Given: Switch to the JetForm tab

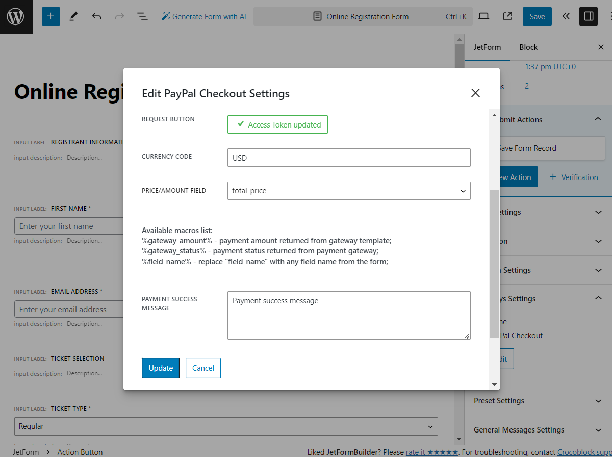Looking at the screenshot, I should coord(487,47).
